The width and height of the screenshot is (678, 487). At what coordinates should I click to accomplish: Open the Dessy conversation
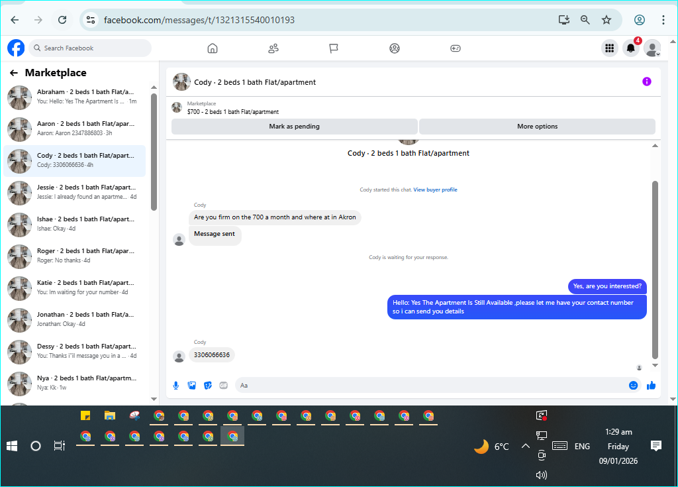pos(74,352)
